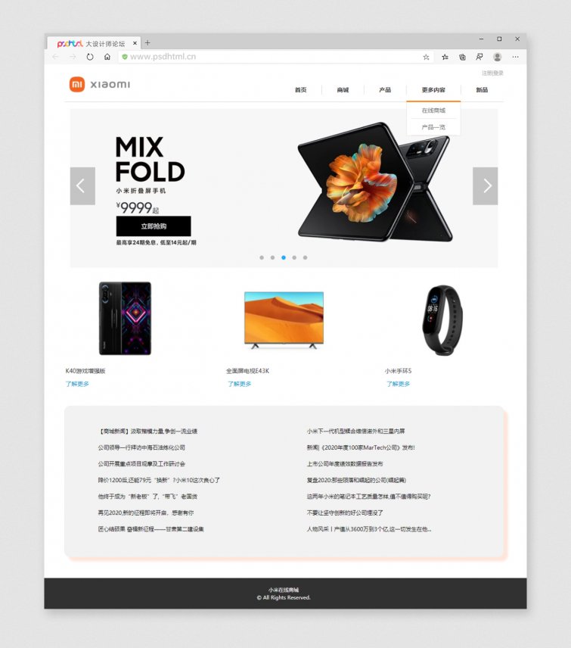Click 了解更多 under the 小米手环5

[398, 384]
